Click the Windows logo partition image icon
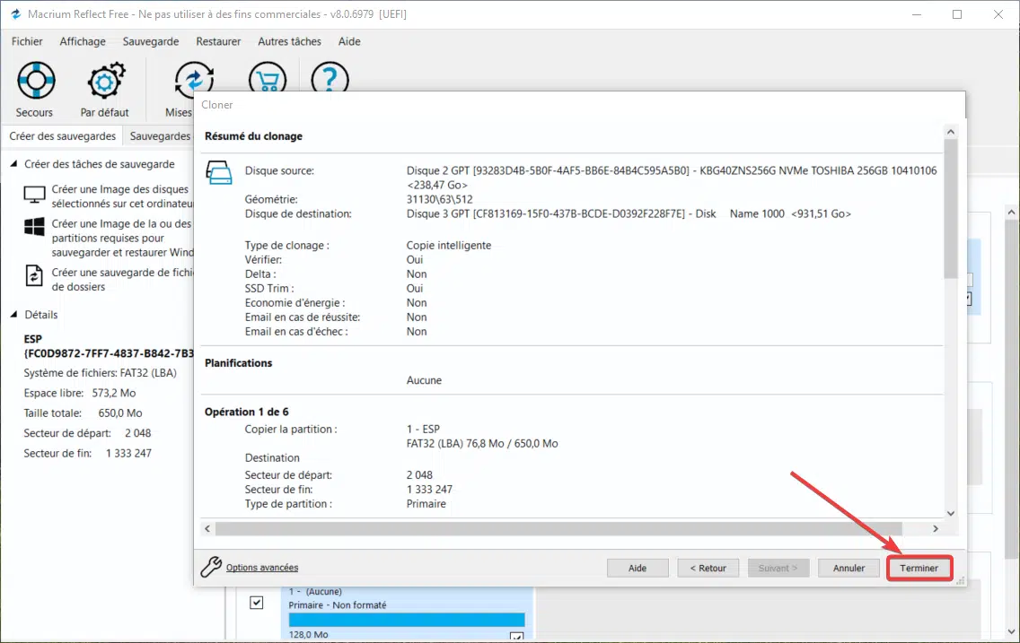Viewport: 1020px width, 643px height. point(34,227)
